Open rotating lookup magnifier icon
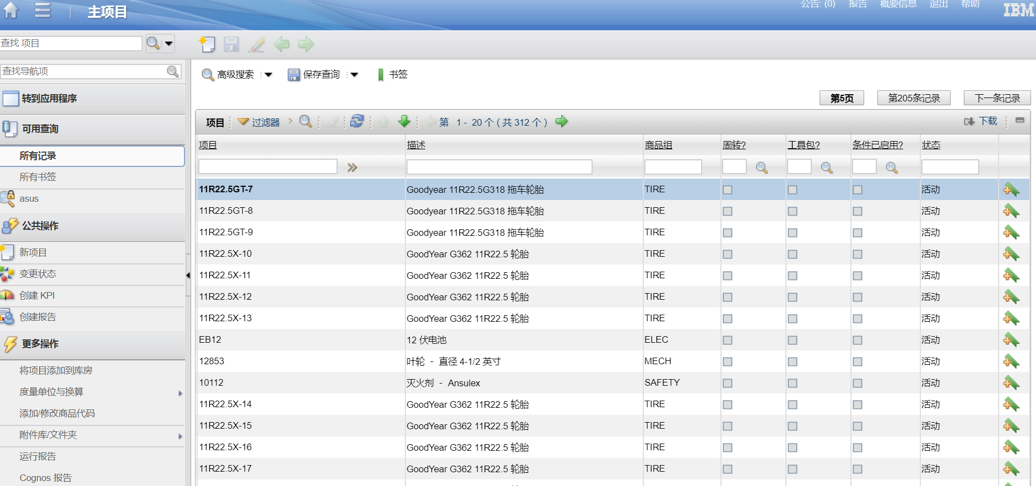The width and height of the screenshot is (1036, 486). click(762, 168)
